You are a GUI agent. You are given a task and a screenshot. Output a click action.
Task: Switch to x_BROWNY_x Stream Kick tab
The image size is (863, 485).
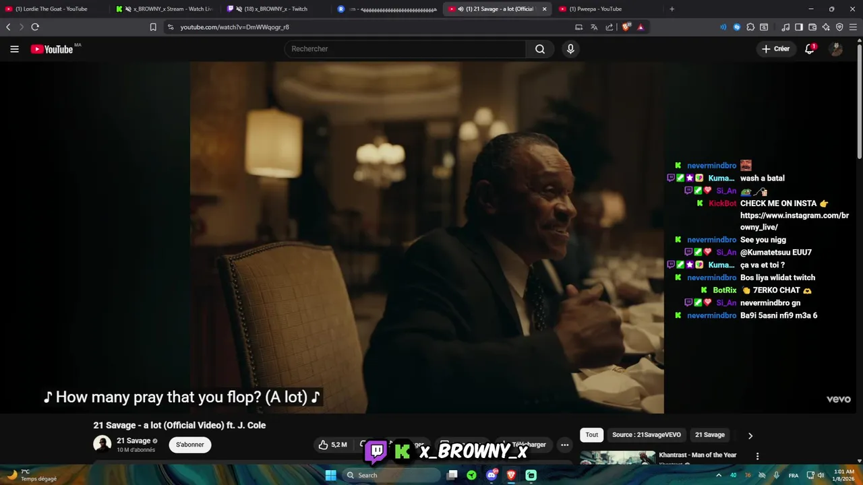tap(165, 9)
